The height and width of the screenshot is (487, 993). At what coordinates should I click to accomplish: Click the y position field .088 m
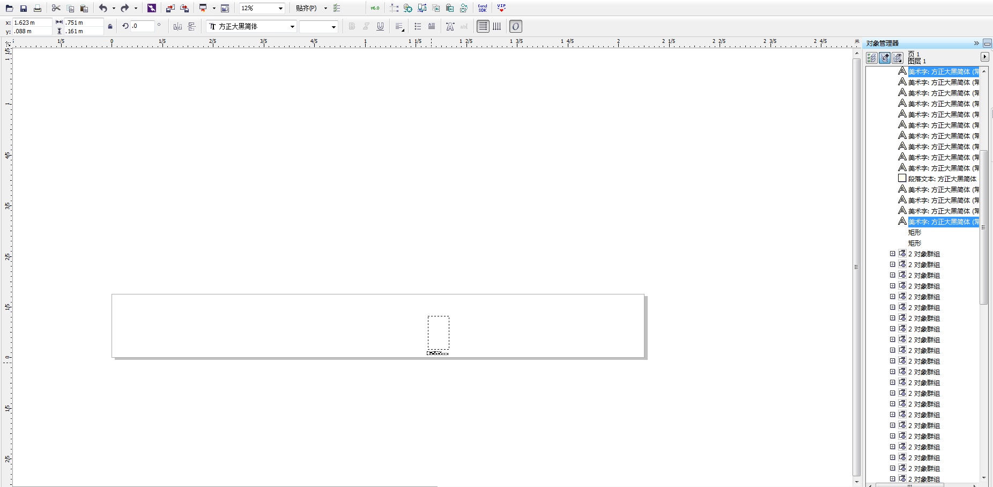(32, 31)
